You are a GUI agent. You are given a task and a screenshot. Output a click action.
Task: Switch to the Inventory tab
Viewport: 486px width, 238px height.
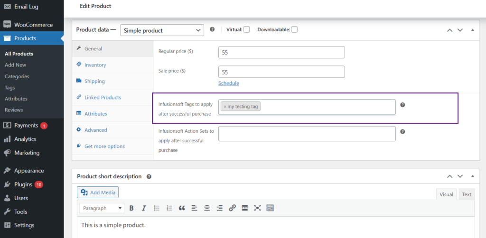click(113, 65)
